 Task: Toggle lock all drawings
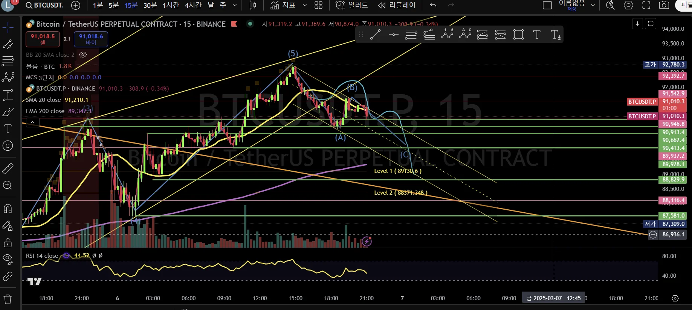click(8, 243)
